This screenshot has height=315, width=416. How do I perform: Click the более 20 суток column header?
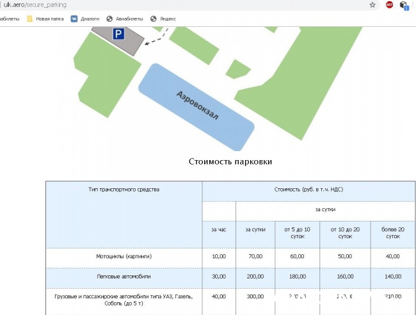click(x=393, y=232)
